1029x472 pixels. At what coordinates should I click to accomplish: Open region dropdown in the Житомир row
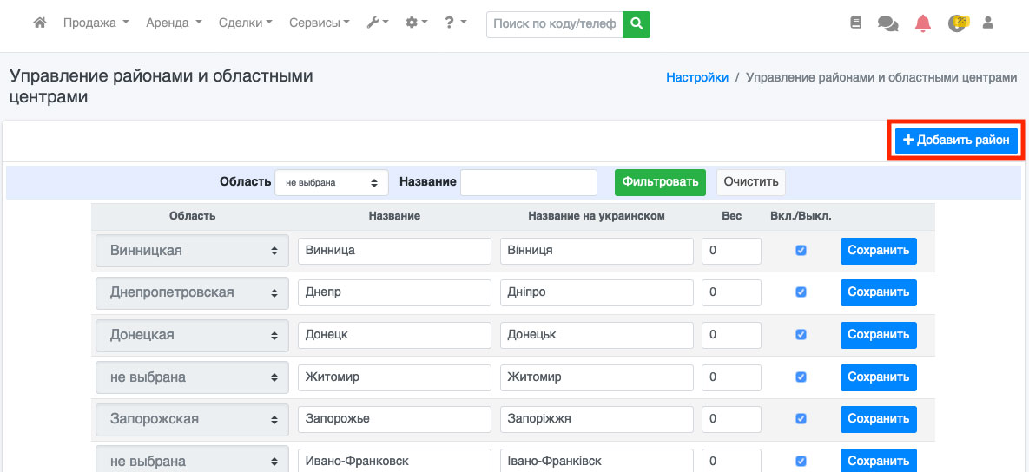[192, 377]
